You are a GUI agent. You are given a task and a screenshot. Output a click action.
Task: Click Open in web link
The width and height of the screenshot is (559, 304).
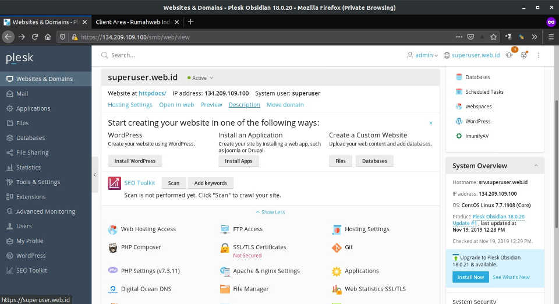pyautogui.click(x=176, y=105)
